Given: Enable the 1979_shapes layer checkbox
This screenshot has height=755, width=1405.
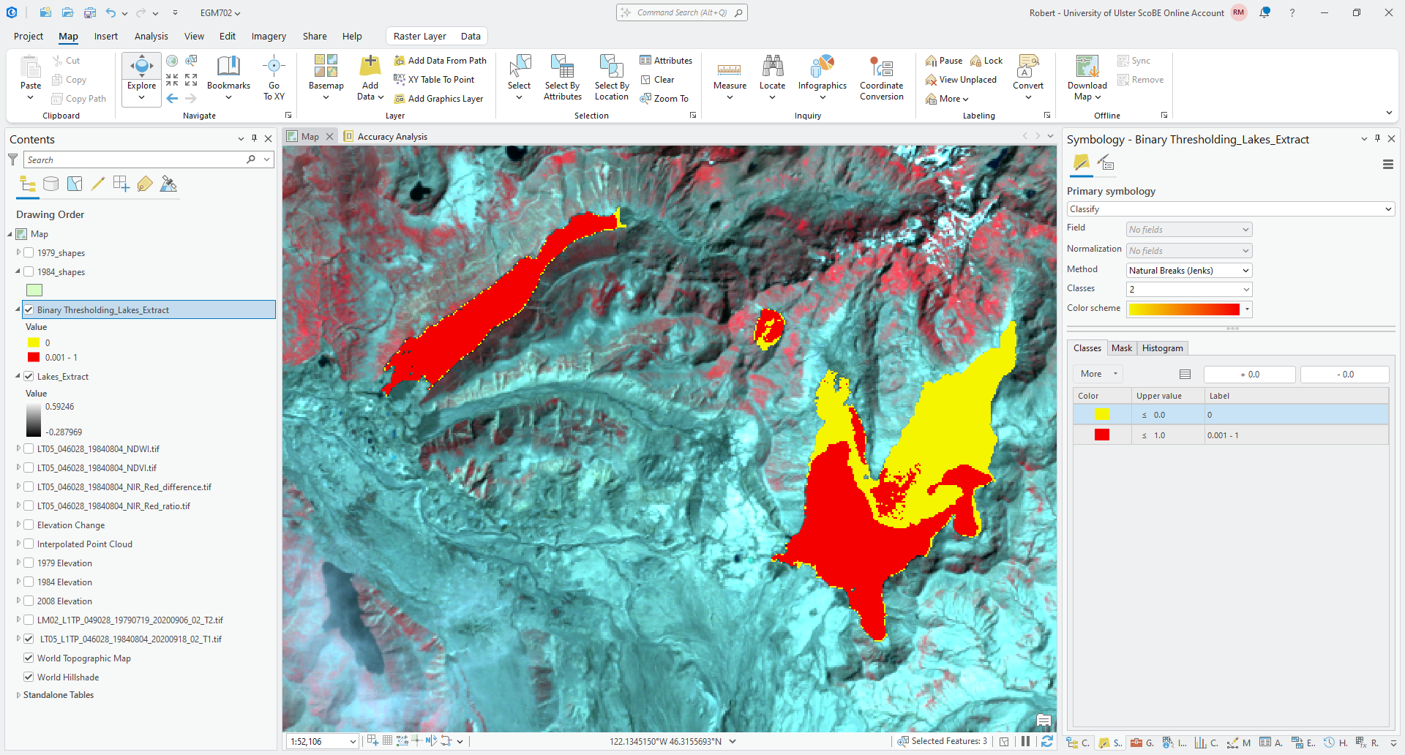Looking at the screenshot, I should (x=29, y=253).
